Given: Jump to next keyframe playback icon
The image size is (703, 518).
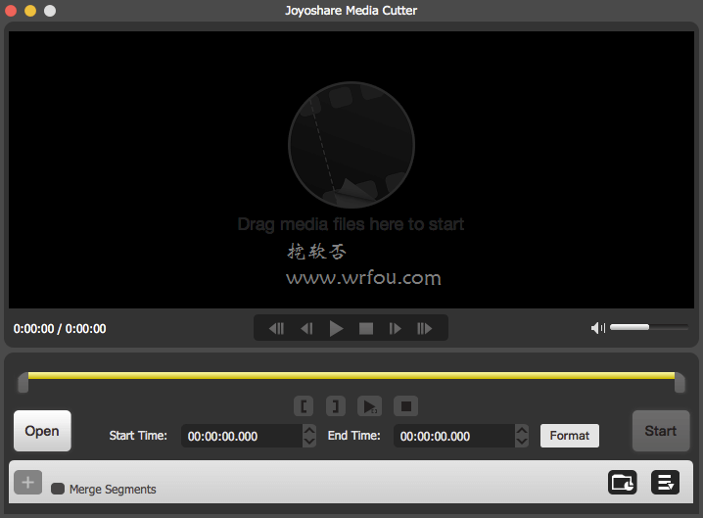Looking at the screenshot, I should coord(424,329).
